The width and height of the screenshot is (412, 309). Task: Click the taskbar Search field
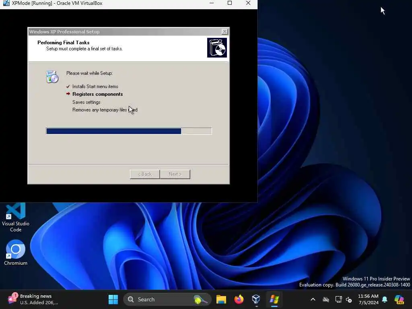point(167,299)
